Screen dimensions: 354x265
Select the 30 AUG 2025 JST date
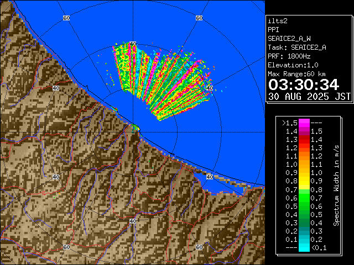[x=310, y=97]
